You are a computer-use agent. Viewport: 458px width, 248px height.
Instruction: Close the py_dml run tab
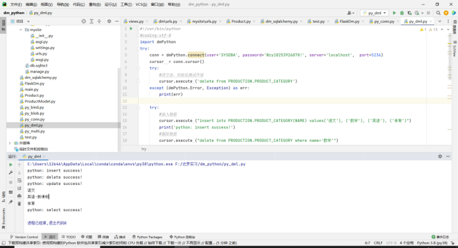tap(44, 156)
